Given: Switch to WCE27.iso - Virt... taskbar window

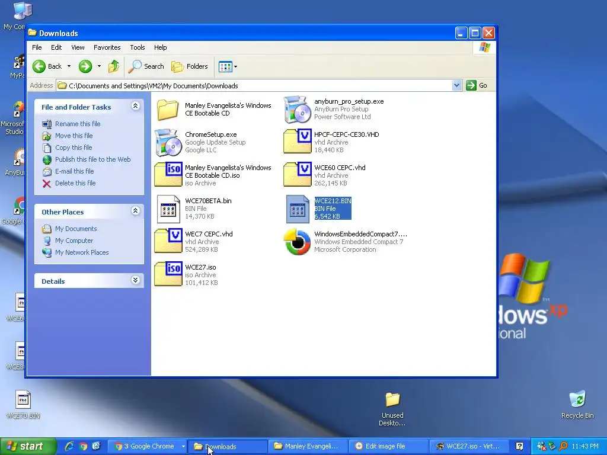Looking at the screenshot, I should tap(469, 447).
